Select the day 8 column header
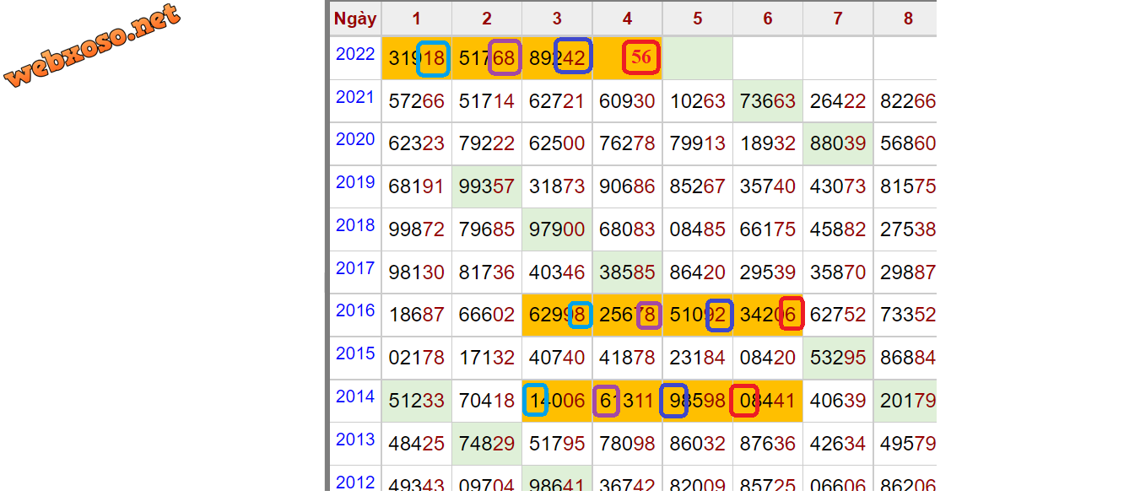The image size is (1140, 496). tap(908, 19)
